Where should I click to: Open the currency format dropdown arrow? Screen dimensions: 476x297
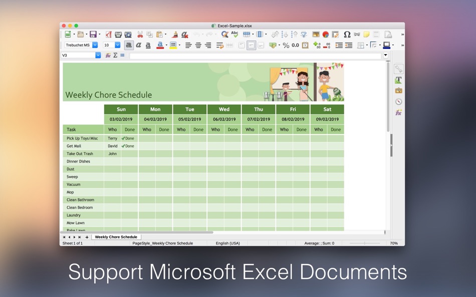[279, 45]
